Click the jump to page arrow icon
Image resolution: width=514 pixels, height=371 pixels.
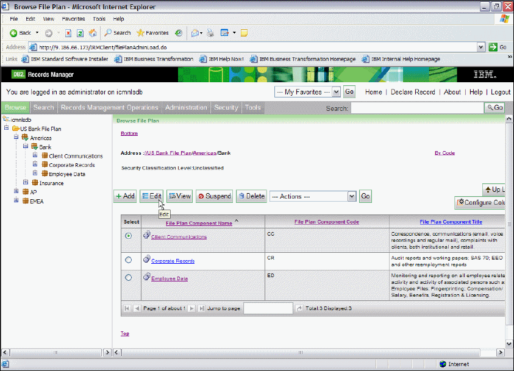pos(299,308)
